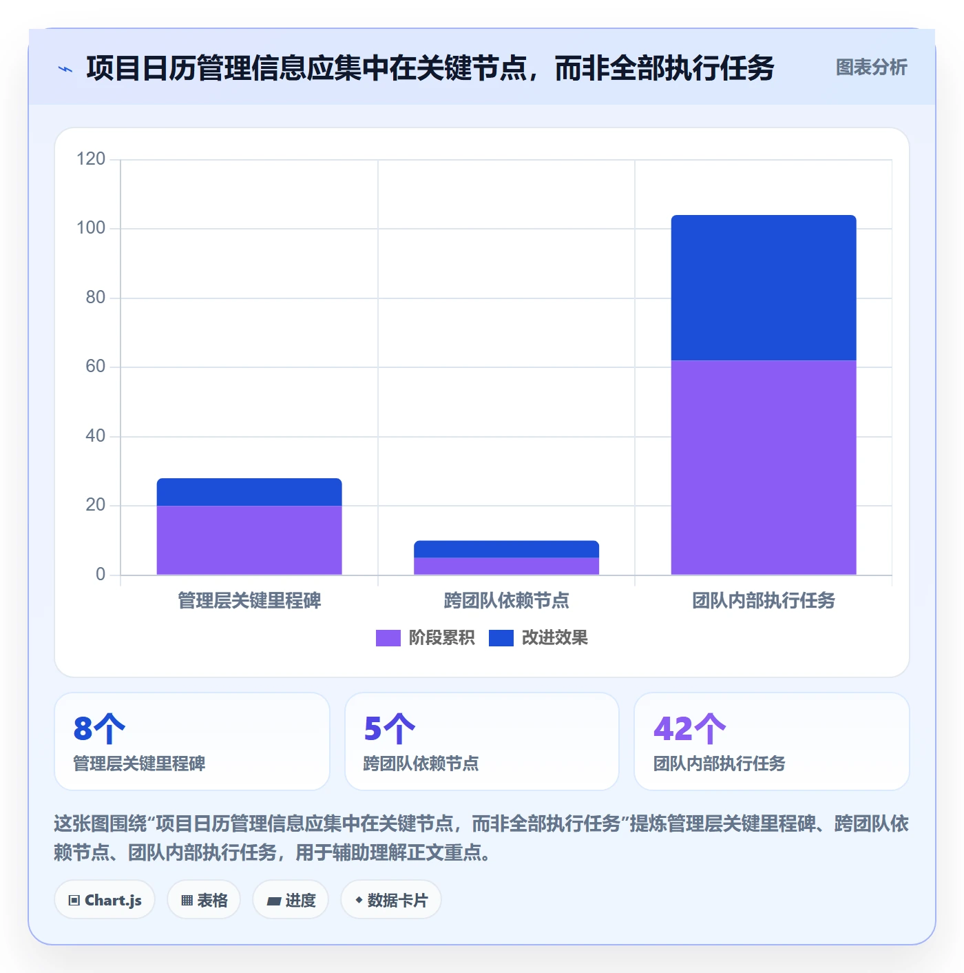Toggle the 阶段累积 legend purple swatch
Viewport: 964px width, 973px height.
(388, 638)
